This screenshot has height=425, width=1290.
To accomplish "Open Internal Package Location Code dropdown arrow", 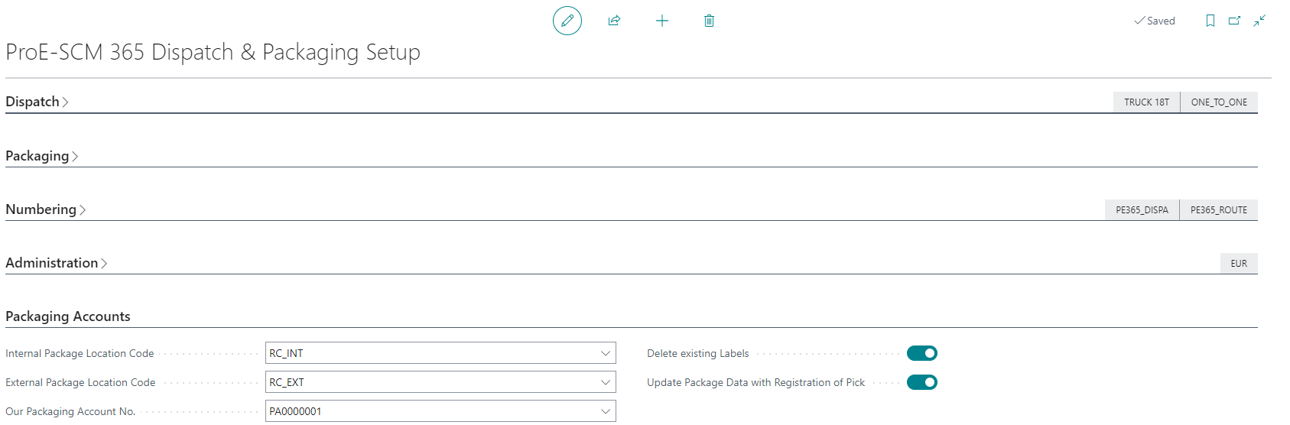I will 606,353.
